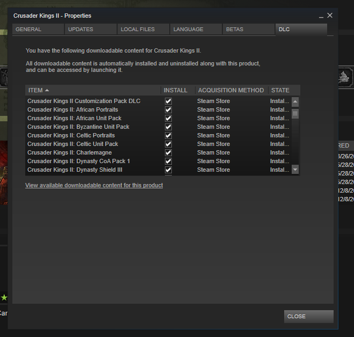
Task: Open the Updates tab
Action: pyautogui.click(x=90, y=30)
